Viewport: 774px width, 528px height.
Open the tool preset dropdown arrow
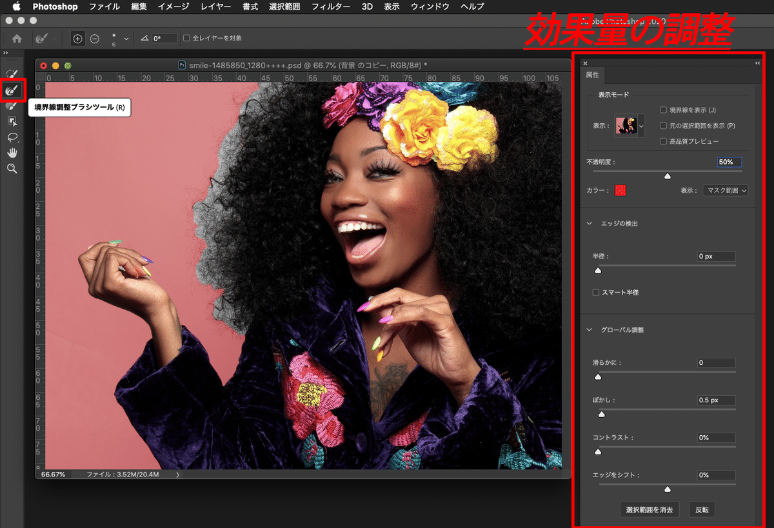(x=55, y=39)
